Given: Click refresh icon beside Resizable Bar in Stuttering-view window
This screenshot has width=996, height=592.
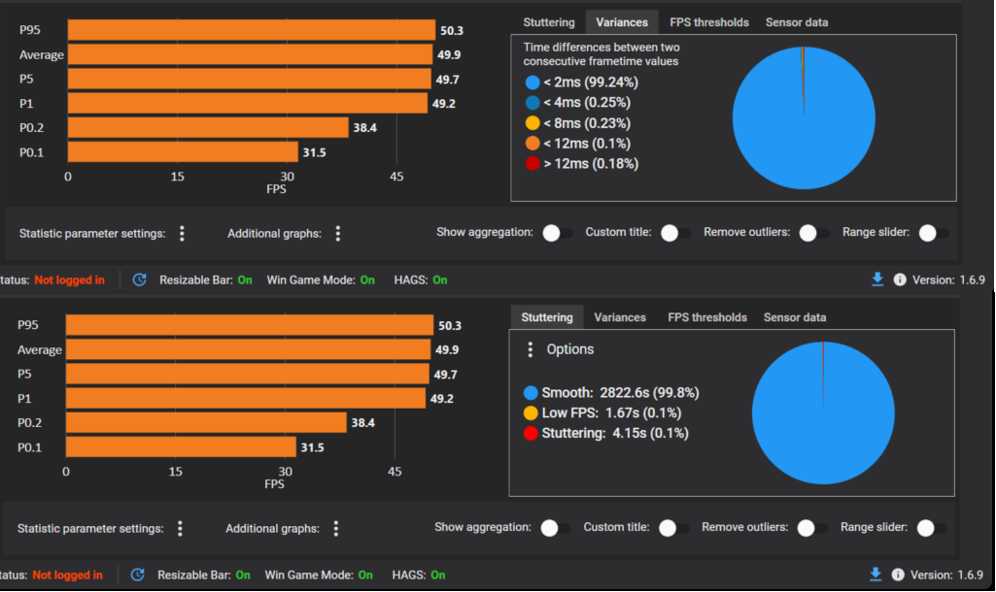Looking at the screenshot, I should 138,575.
